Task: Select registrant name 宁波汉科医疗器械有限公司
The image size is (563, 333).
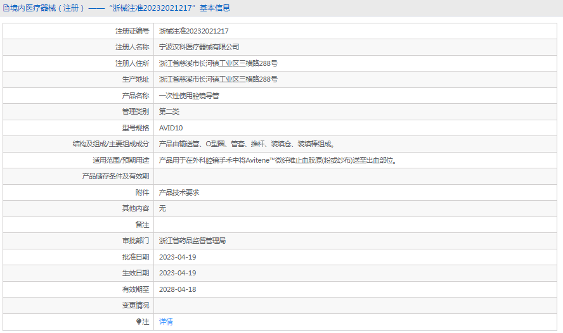Action: tap(199, 47)
